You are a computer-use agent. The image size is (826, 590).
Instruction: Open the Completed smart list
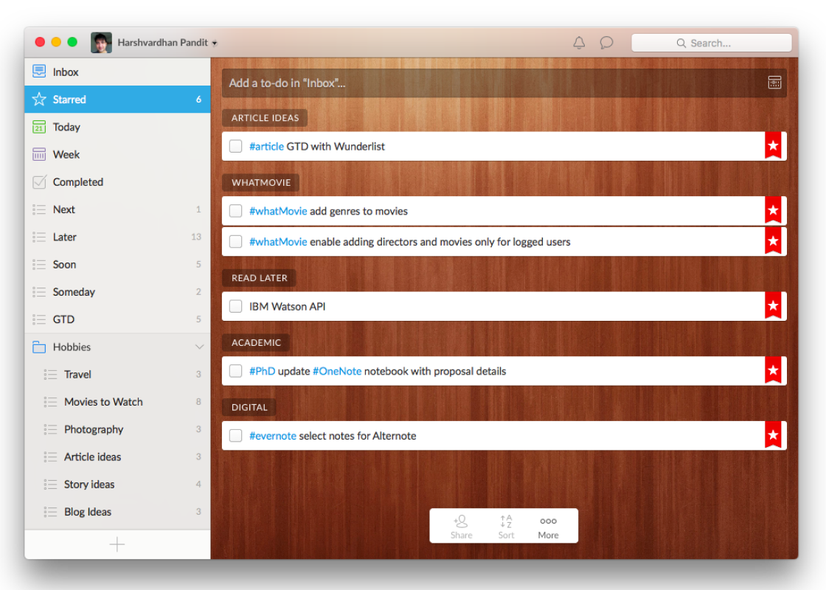[x=117, y=181]
